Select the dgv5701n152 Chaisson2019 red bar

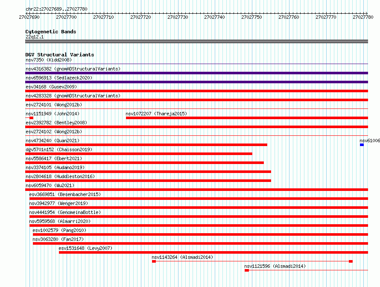click(x=139, y=154)
